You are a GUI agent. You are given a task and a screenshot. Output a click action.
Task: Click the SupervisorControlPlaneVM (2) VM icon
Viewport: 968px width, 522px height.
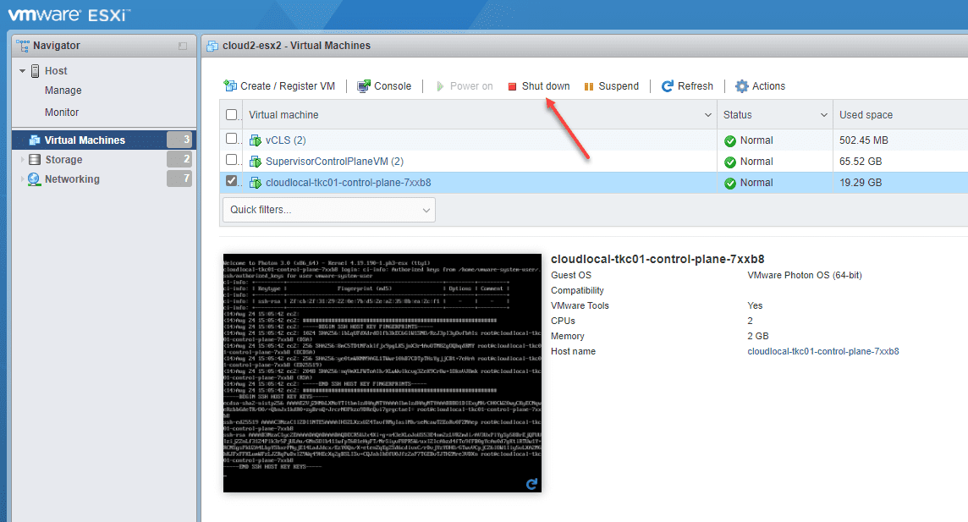point(255,162)
